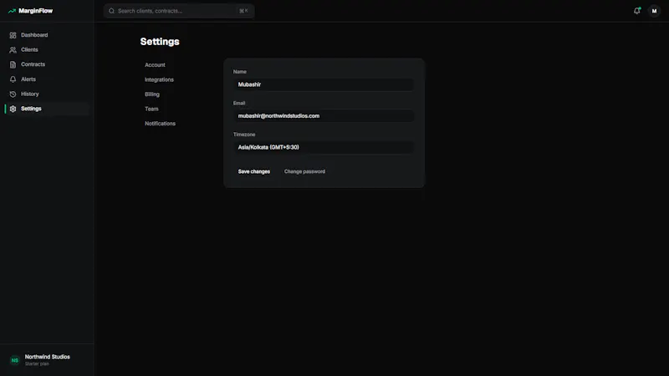Click the search magnifier icon
The height and width of the screenshot is (376, 669).
(111, 11)
